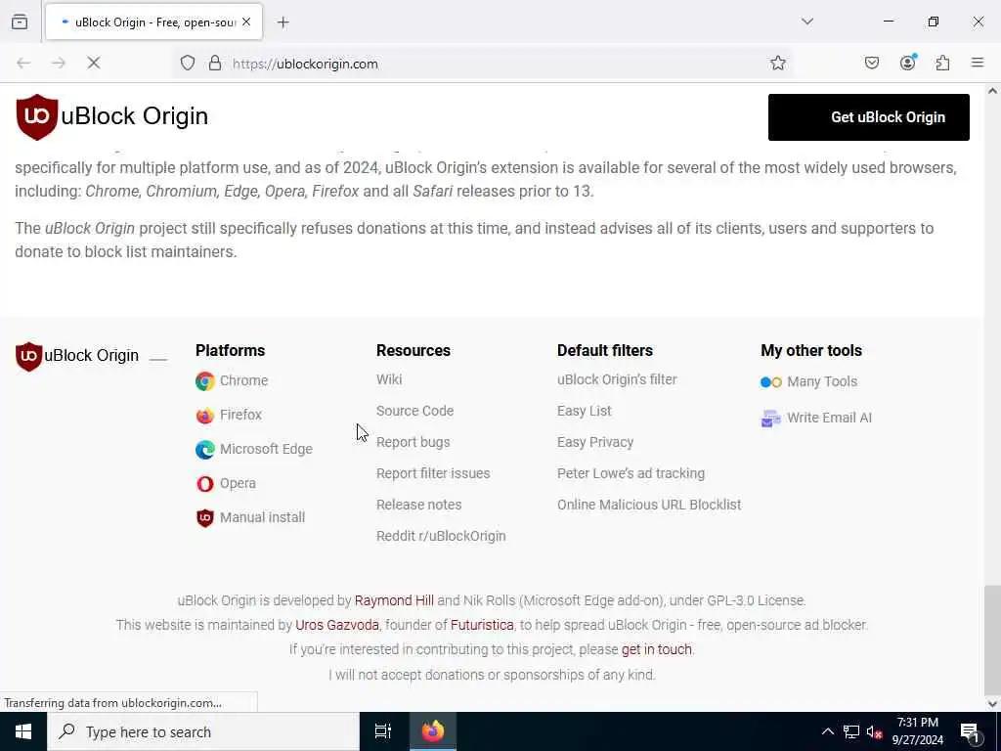Open the Report filter issues link

pos(433,473)
